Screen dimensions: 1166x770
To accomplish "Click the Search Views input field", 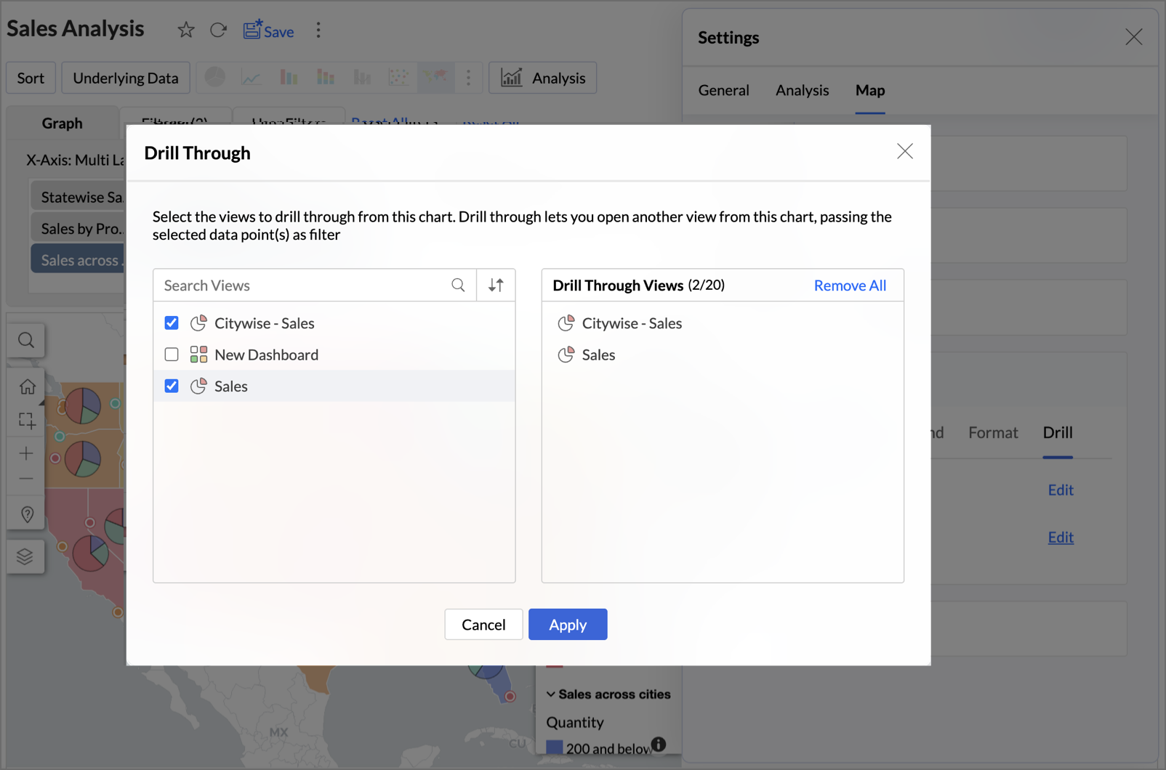I will pyautogui.click(x=302, y=285).
